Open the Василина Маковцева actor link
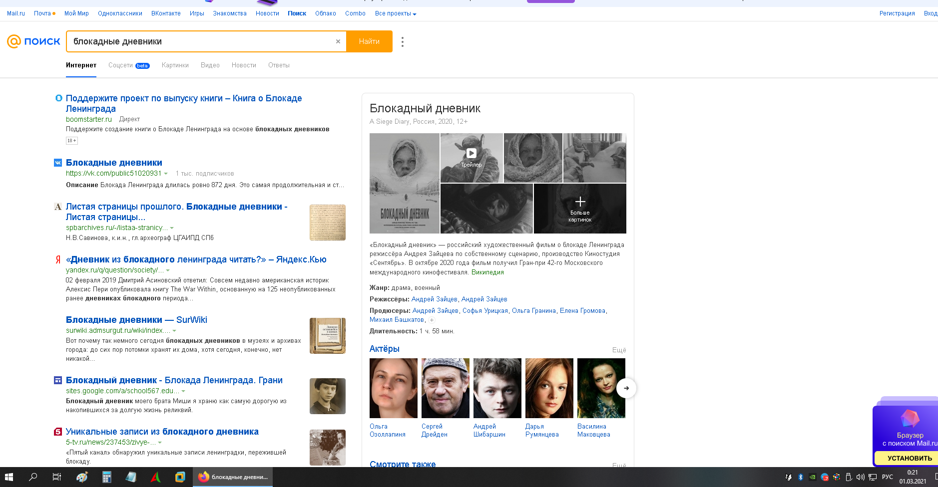The height and width of the screenshot is (487, 938). click(594, 431)
